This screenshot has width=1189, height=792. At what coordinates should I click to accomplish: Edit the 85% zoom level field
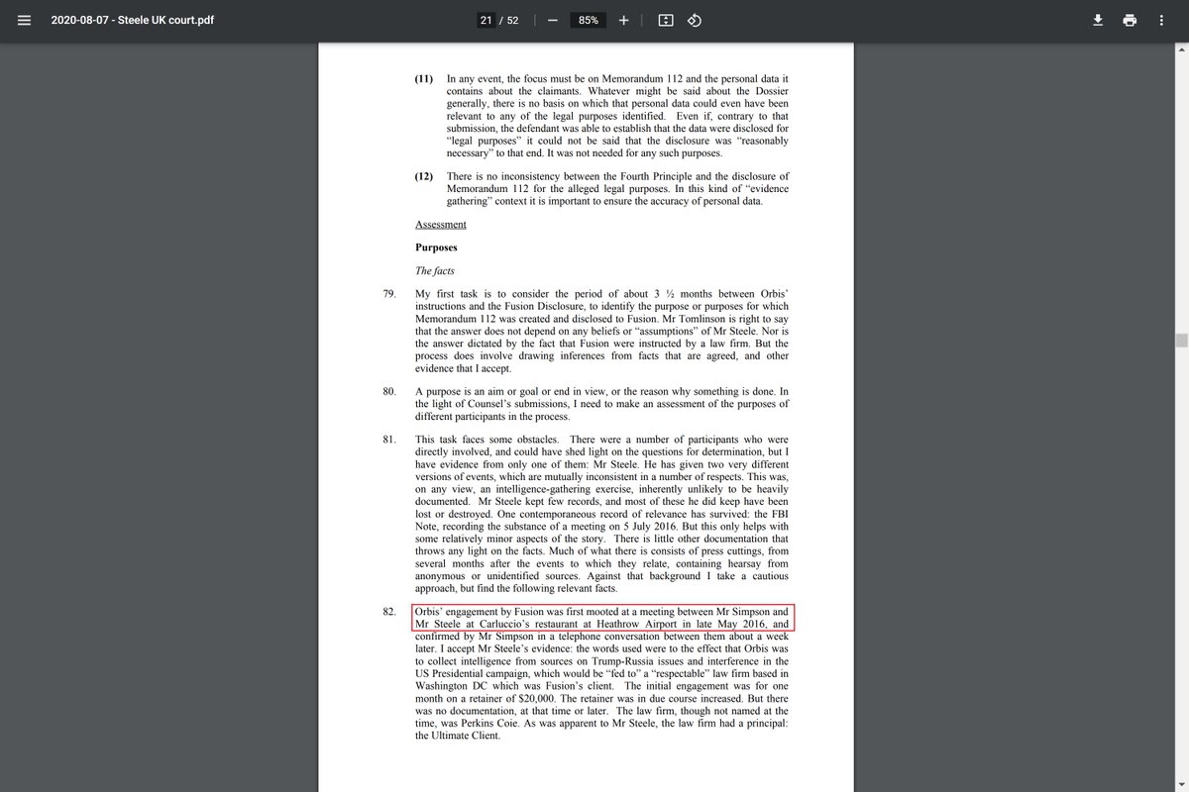(x=589, y=20)
